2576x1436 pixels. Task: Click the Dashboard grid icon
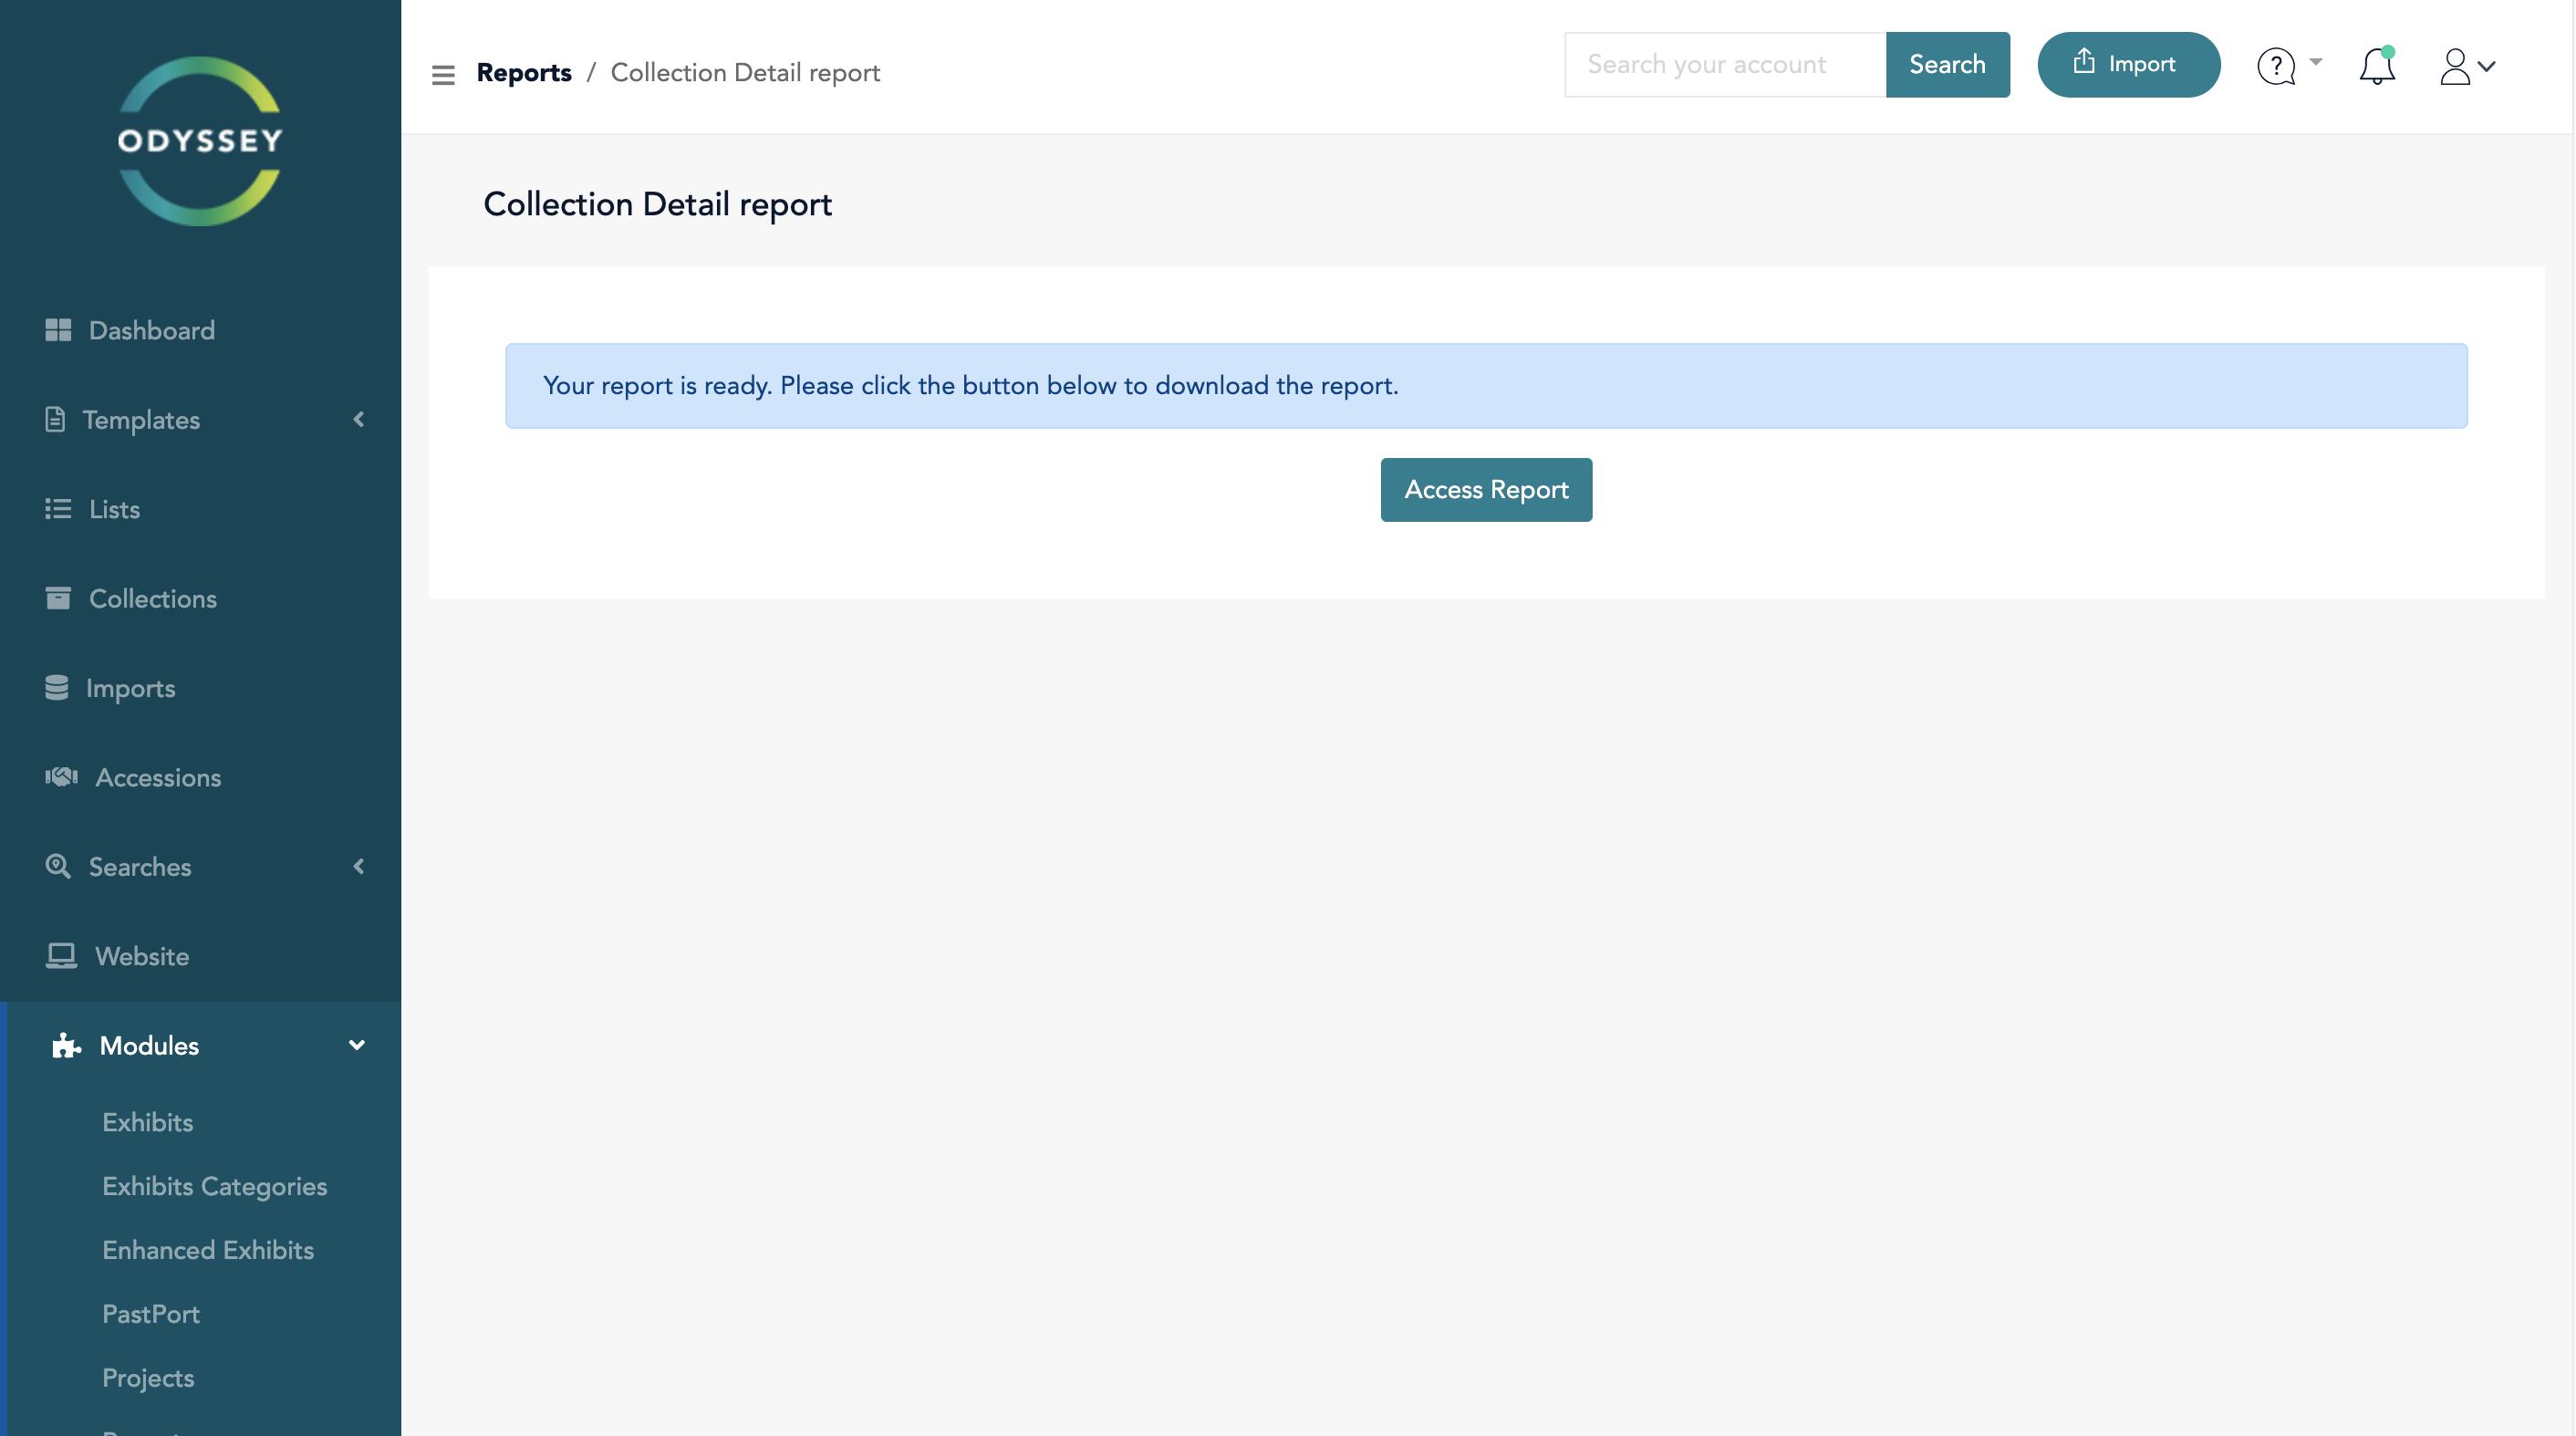click(x=58, y=330)
